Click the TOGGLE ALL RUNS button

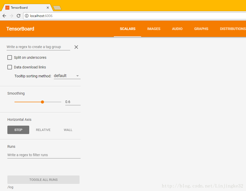click(43, 180)
